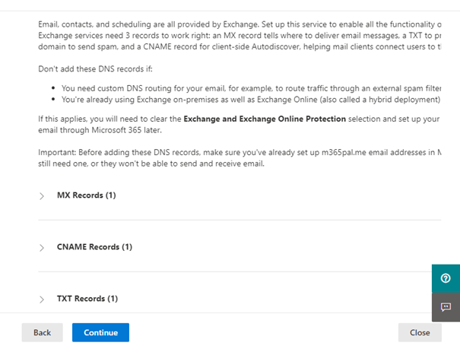Click the Important note mentioning m365pal.me
Screen dimensions: 460x346
[228, 153]
